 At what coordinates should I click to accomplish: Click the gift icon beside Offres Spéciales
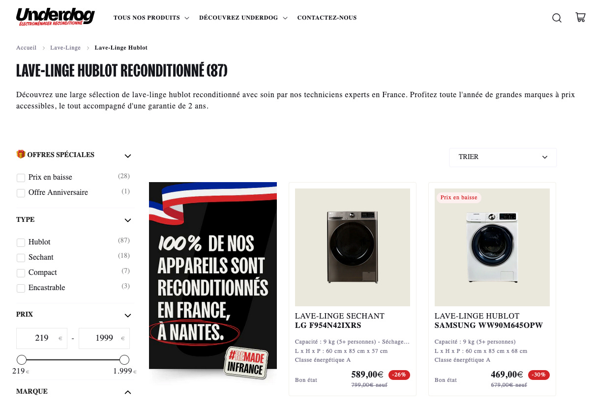(x=21, y=154)
